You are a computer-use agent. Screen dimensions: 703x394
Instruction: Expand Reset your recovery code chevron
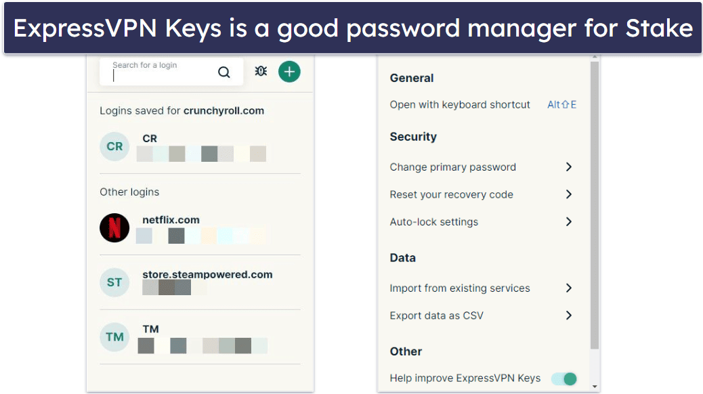tap(569, 194)
